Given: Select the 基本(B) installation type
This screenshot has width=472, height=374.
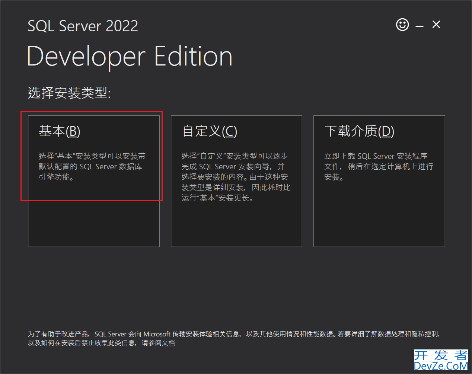Looking at the screenshot, I should [x=94, y=181].
